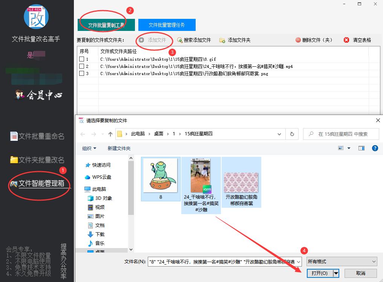Switch to the 文件批量管理任务 tab
Screen dimensions: 383x282
(x=167, y=25)
